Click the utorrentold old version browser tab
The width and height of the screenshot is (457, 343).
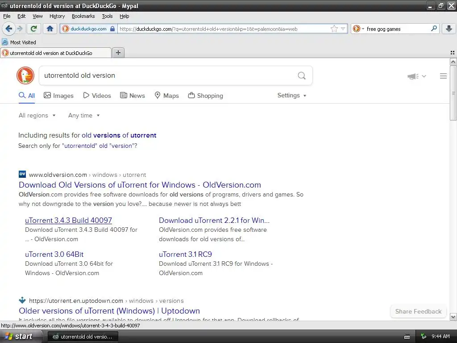click(56, 53)
